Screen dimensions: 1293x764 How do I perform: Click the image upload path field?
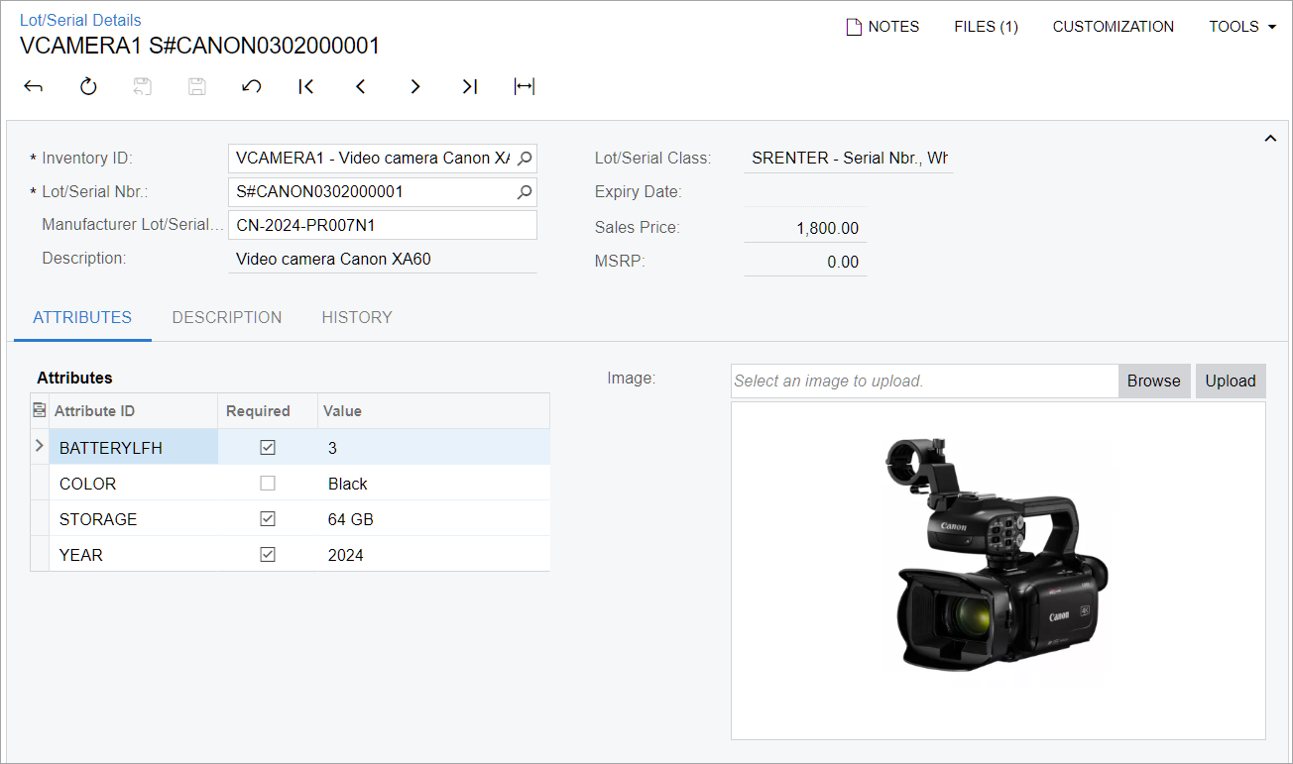pos(925,381)
